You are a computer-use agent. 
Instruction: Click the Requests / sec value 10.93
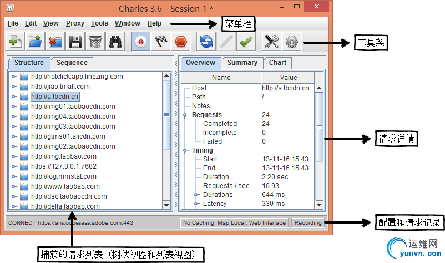[x=270, y=186]
